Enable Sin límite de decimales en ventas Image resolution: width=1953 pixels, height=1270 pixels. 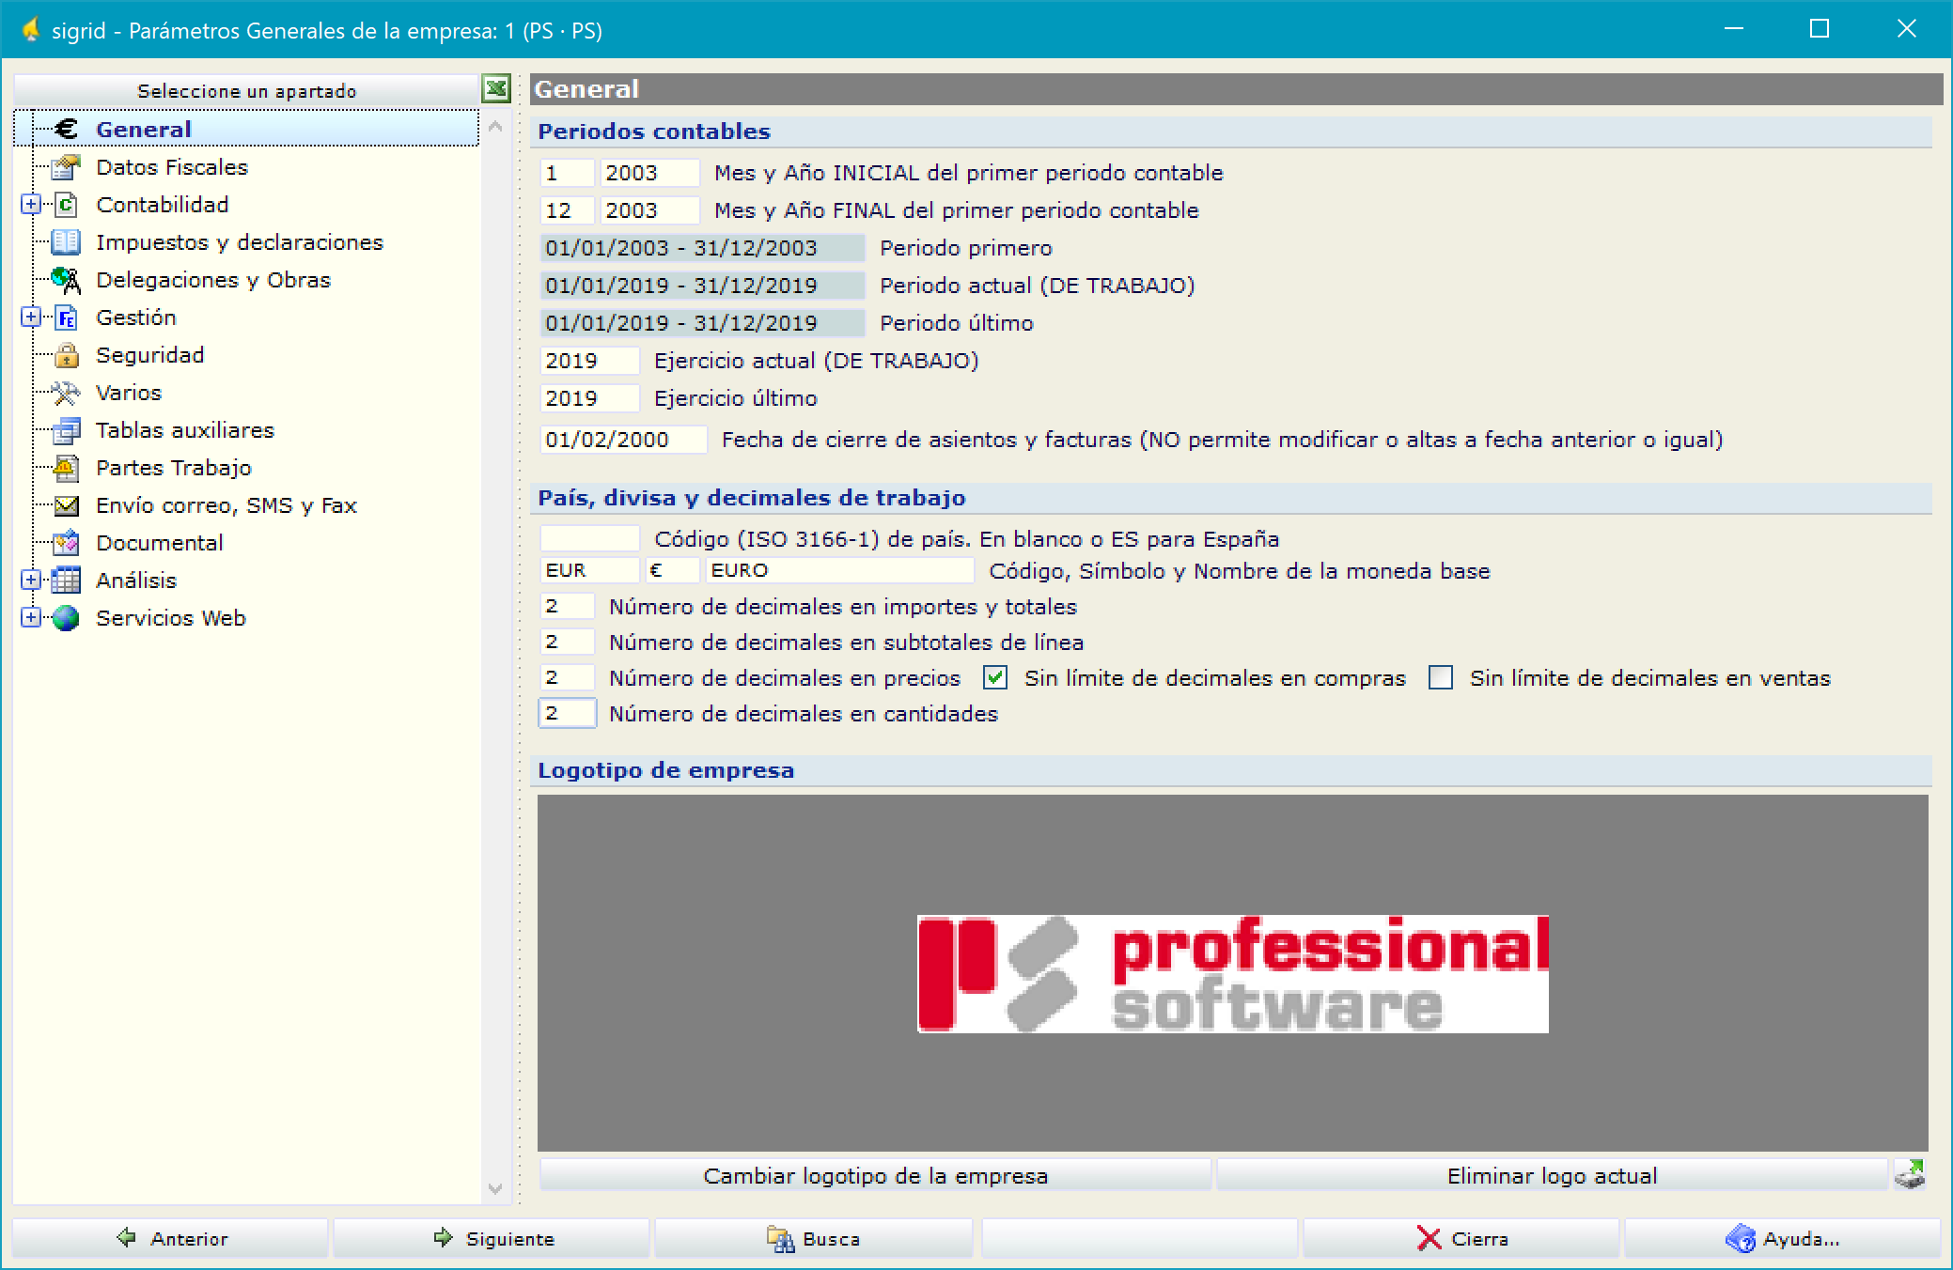[1441, 677]
